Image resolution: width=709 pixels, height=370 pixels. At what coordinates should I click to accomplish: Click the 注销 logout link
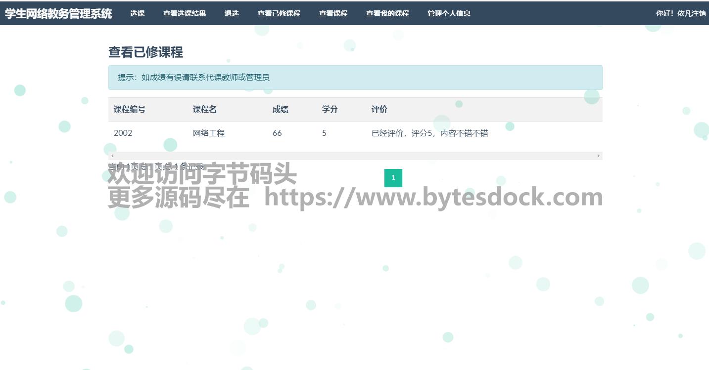pos(699,13)
